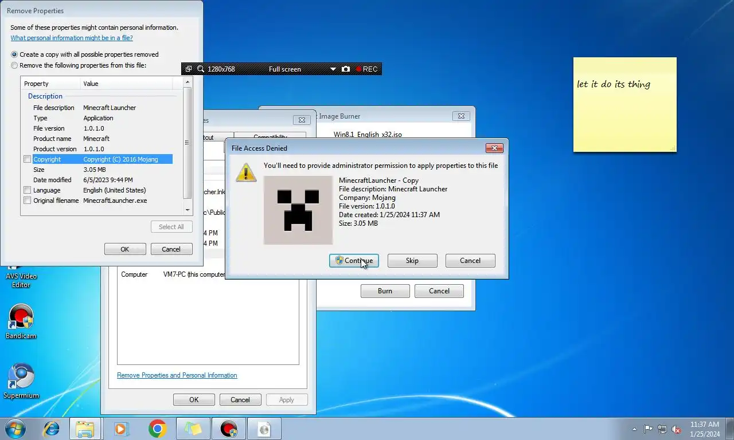Select the Product name 'Minecraft' row
This screenshot has width=734, height=440.
point(97,139)
